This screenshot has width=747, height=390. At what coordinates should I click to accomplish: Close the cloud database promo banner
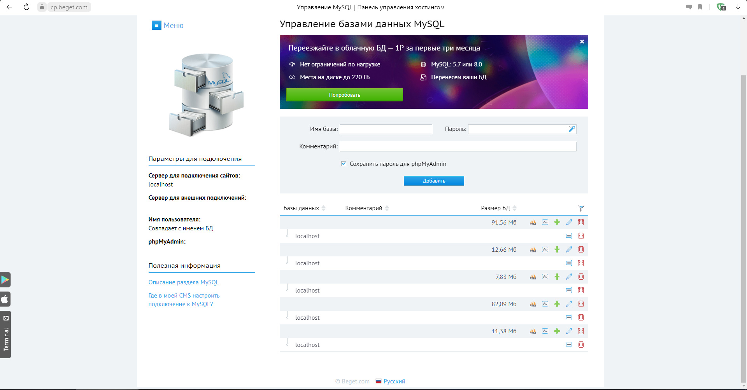(582, 42)
